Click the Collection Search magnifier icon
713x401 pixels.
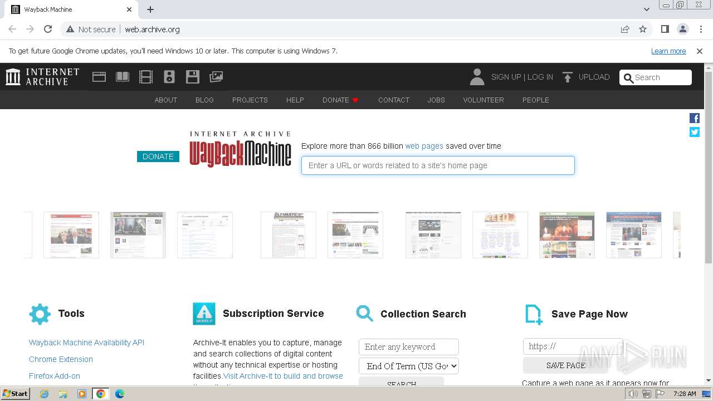point(365,314)
